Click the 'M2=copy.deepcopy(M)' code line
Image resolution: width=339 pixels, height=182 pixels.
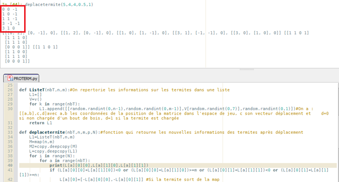pyautogui.click(x=53, y=146)
